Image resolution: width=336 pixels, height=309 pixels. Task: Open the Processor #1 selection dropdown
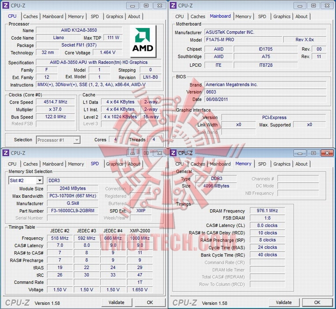[76, 140]
